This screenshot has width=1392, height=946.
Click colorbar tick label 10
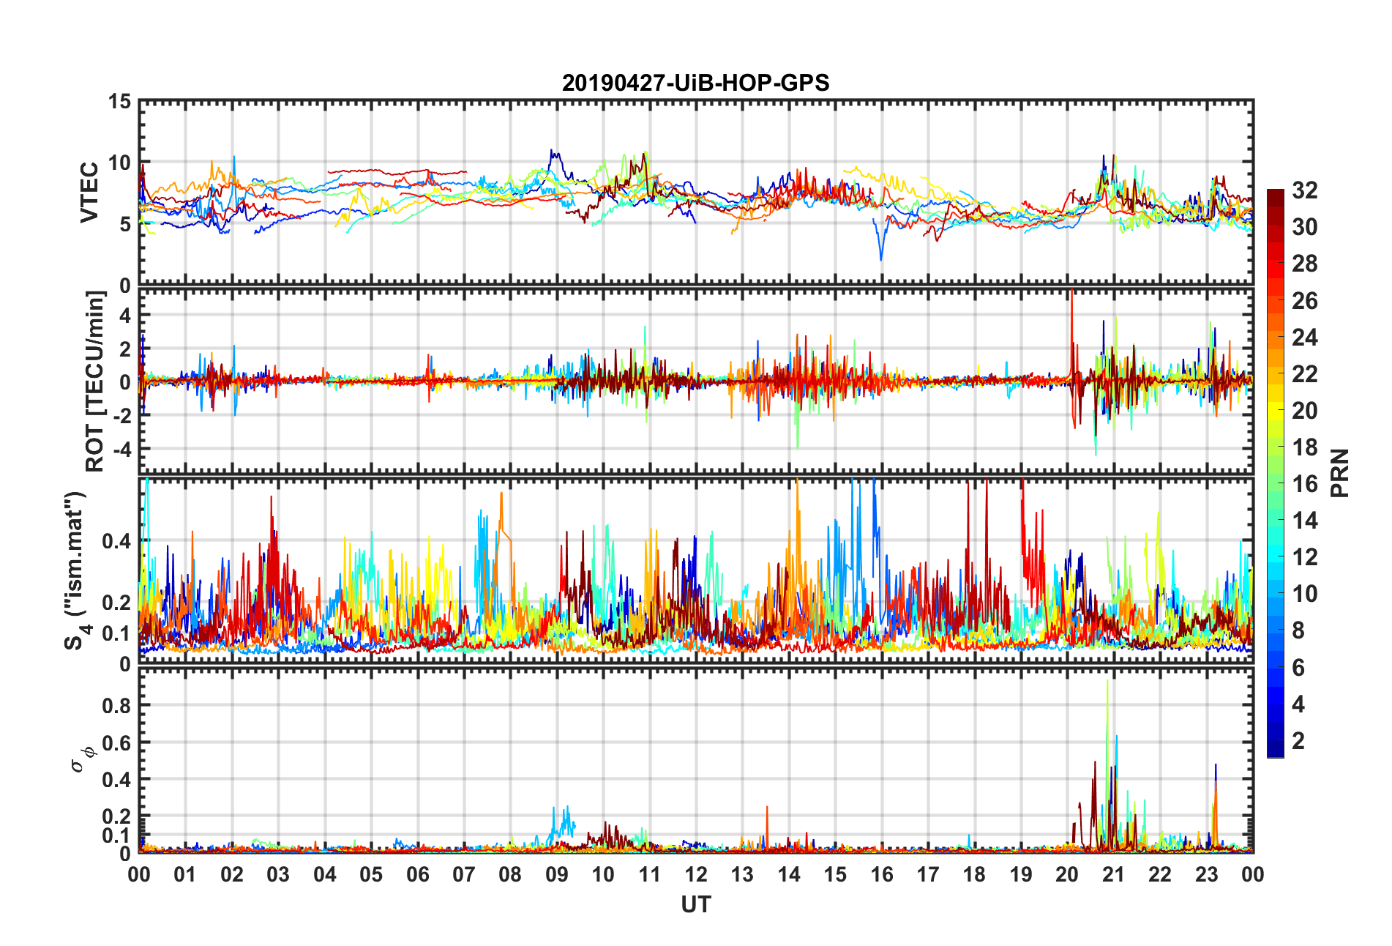tap(1304, 594)
